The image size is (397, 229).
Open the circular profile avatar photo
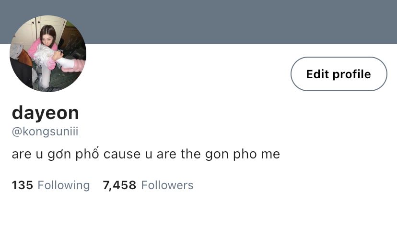click(48, 53)
